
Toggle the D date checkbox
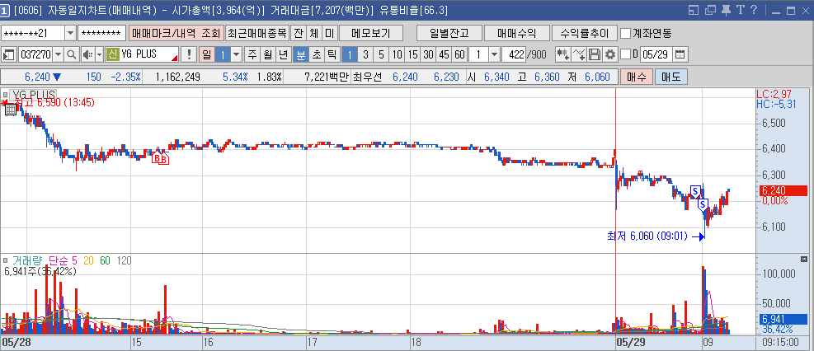point(626,54)
